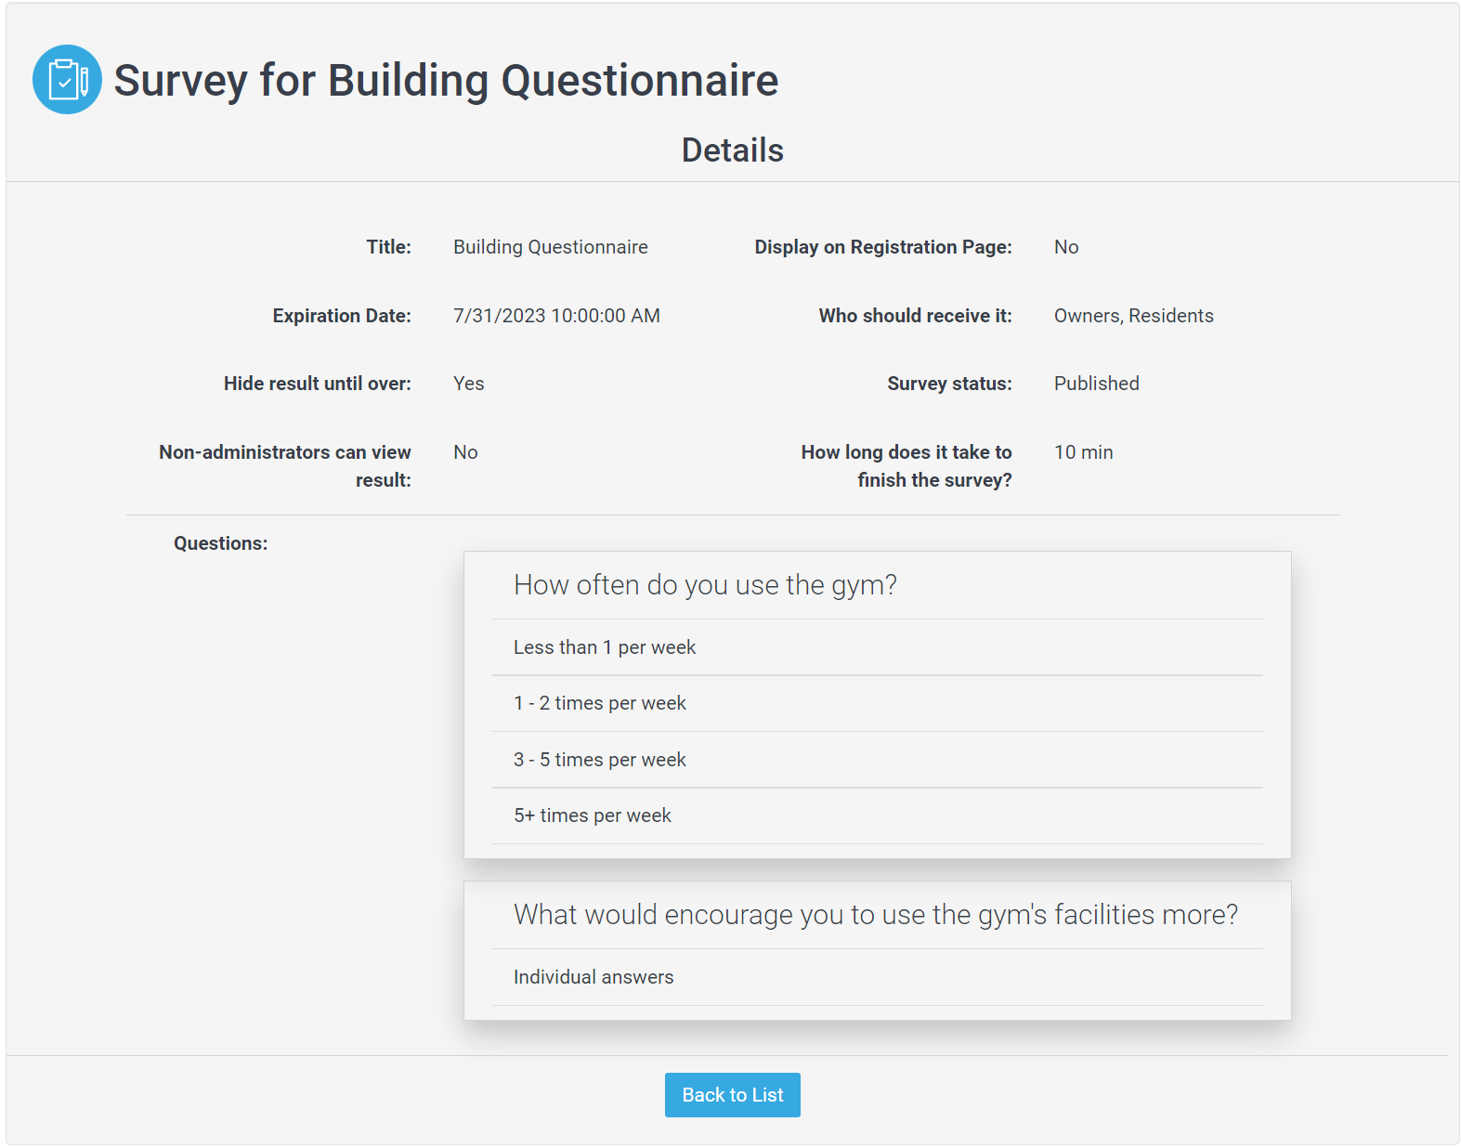Click the 'Owners, Residents' recipients value
This screenshot has height=1148, width=1461.
1133,316
